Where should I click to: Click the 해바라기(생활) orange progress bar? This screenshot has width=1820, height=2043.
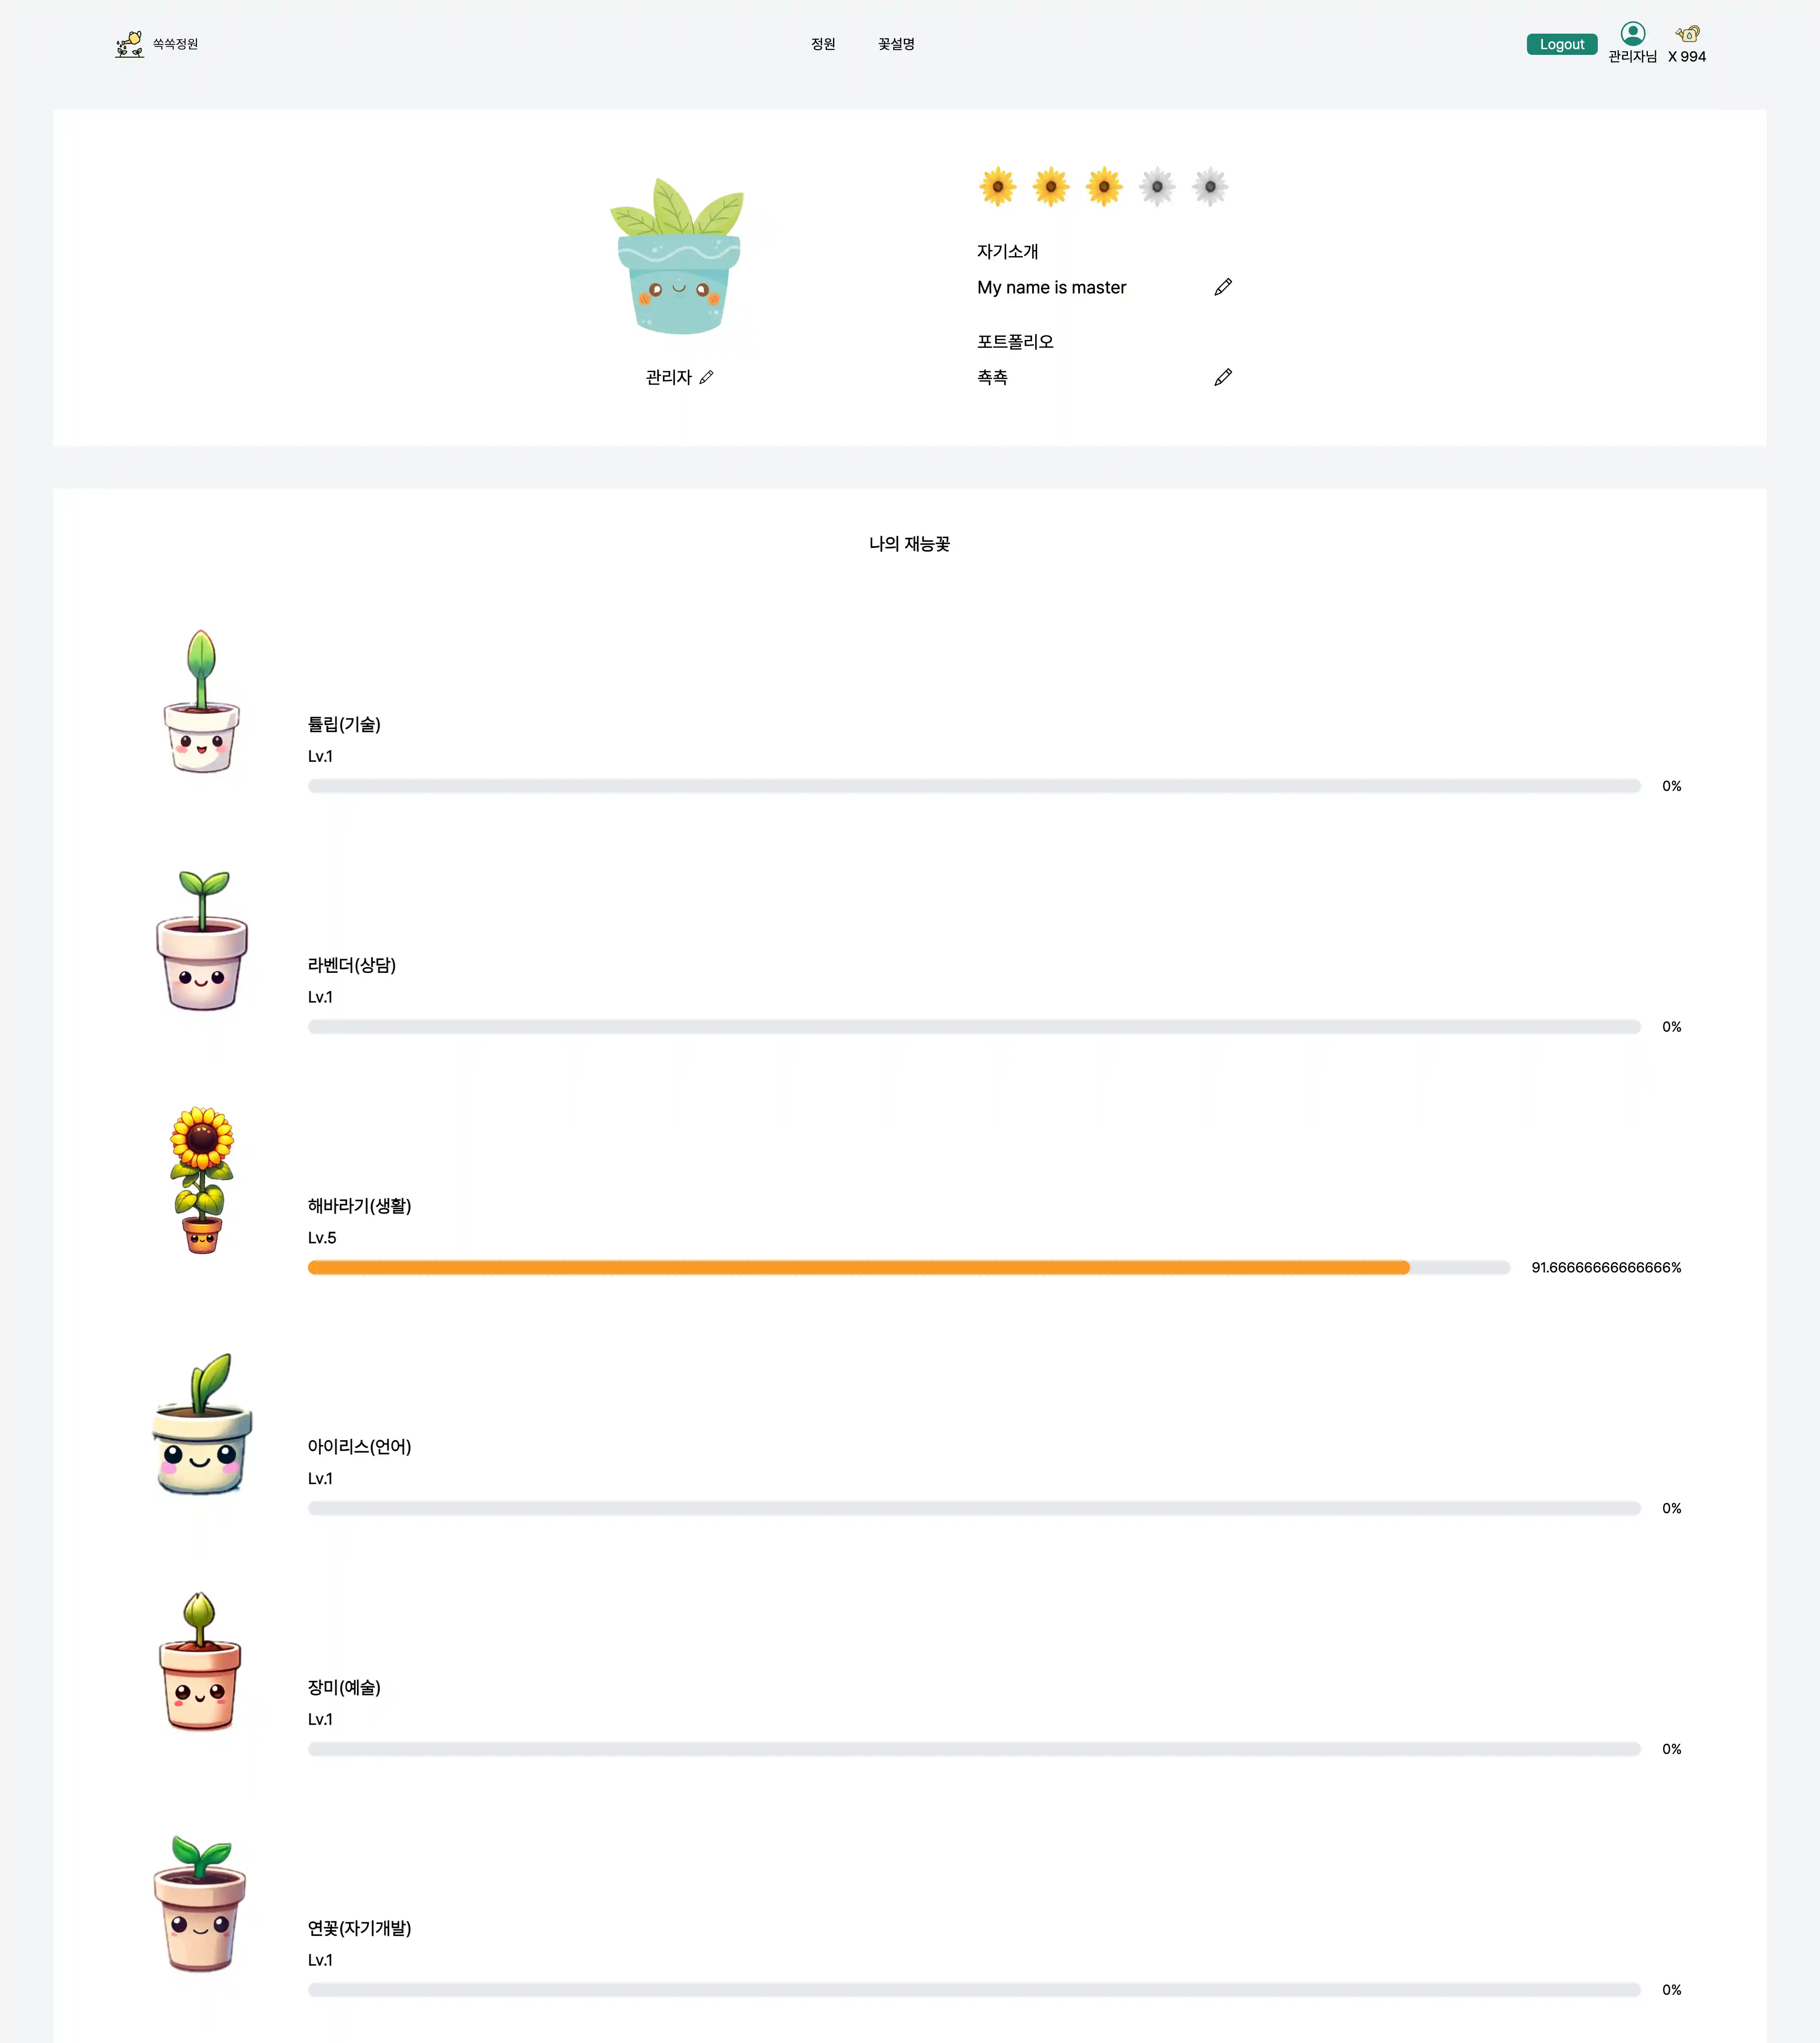pyautogui.click(x=858, y=1268)
